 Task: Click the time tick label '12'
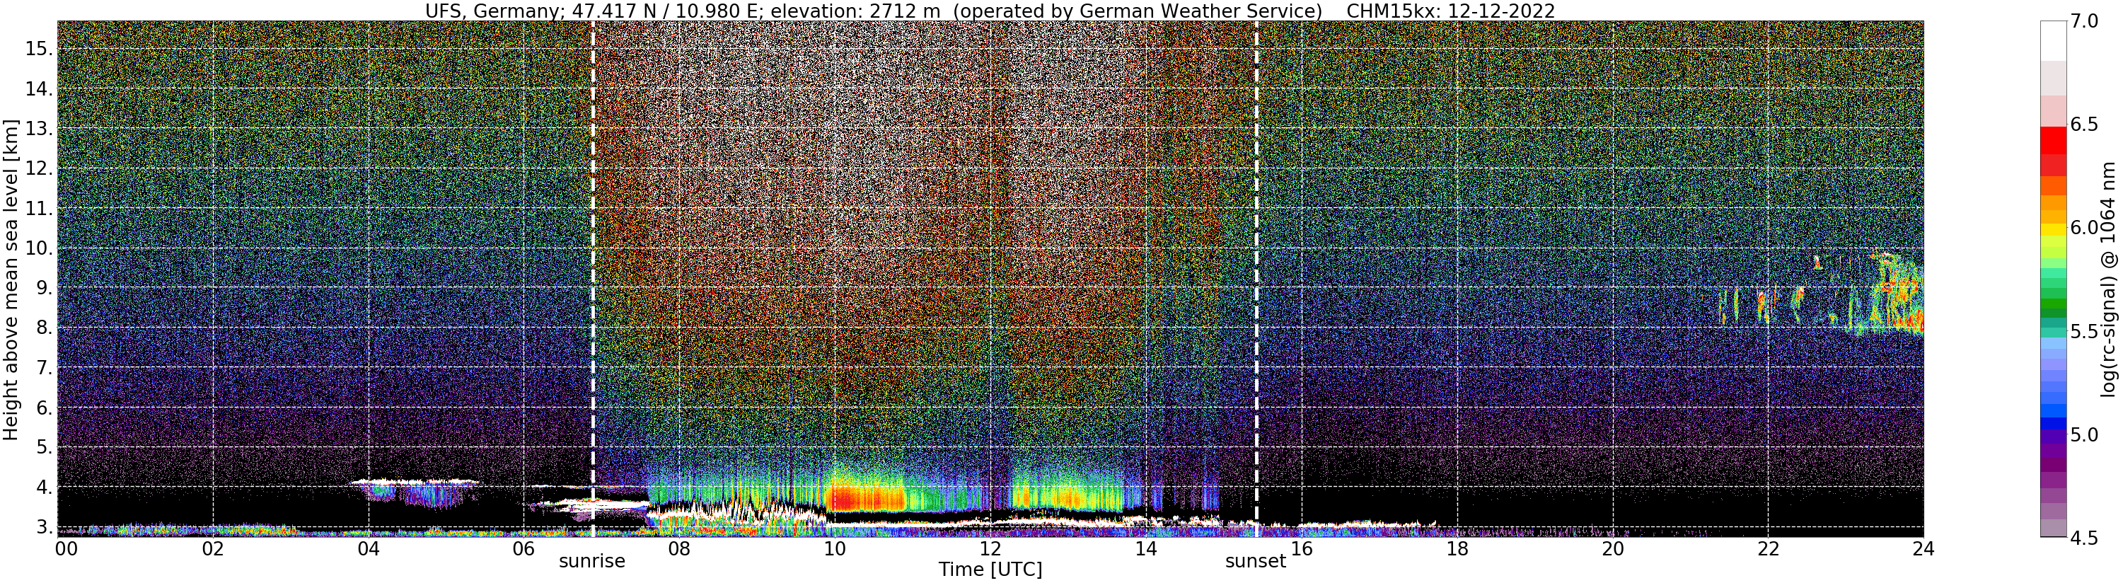(990, 548)
